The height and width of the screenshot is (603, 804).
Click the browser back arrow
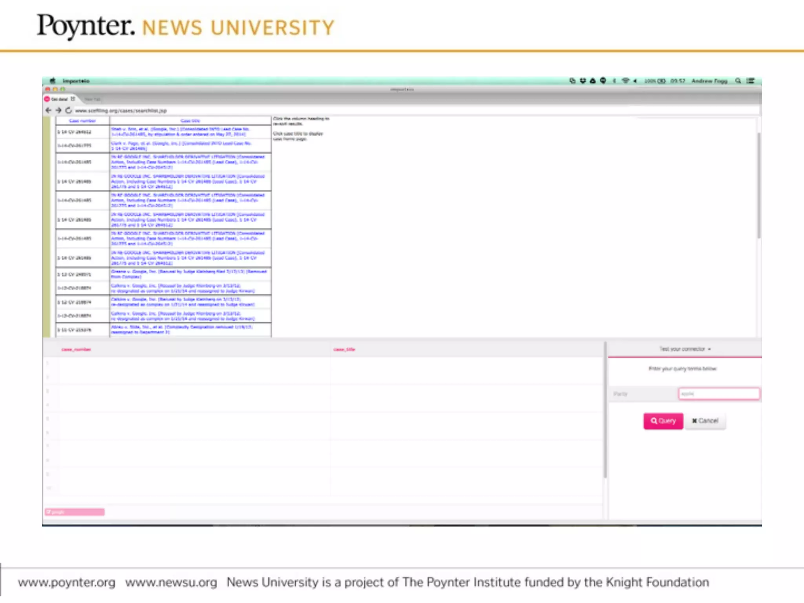pos(48,110)
